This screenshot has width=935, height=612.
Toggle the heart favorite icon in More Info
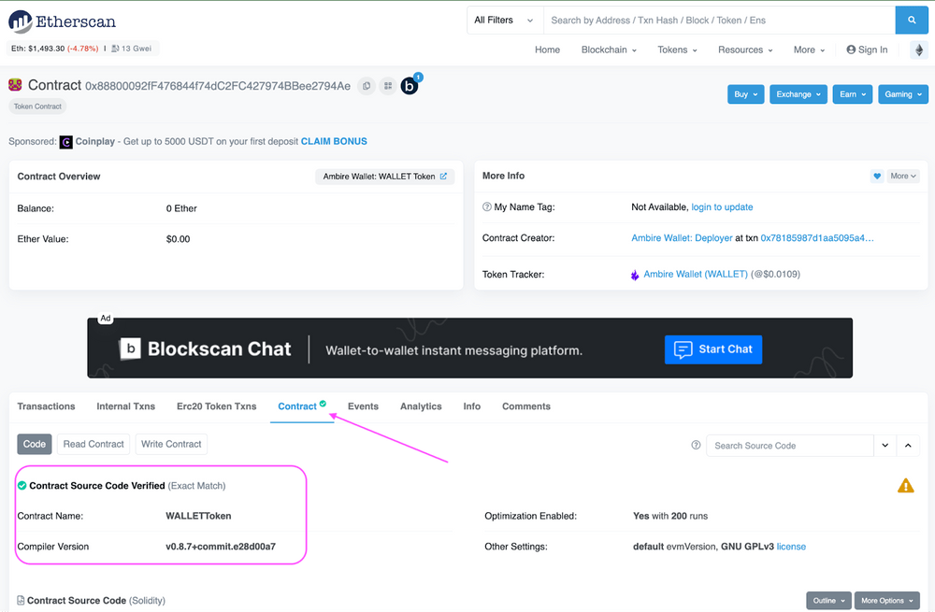(x=876, y=176)
